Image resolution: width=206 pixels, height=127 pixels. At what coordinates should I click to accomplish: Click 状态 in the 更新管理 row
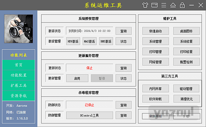tap(124, 78)
